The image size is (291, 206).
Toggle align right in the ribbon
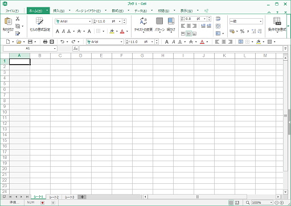coord(194,26)
